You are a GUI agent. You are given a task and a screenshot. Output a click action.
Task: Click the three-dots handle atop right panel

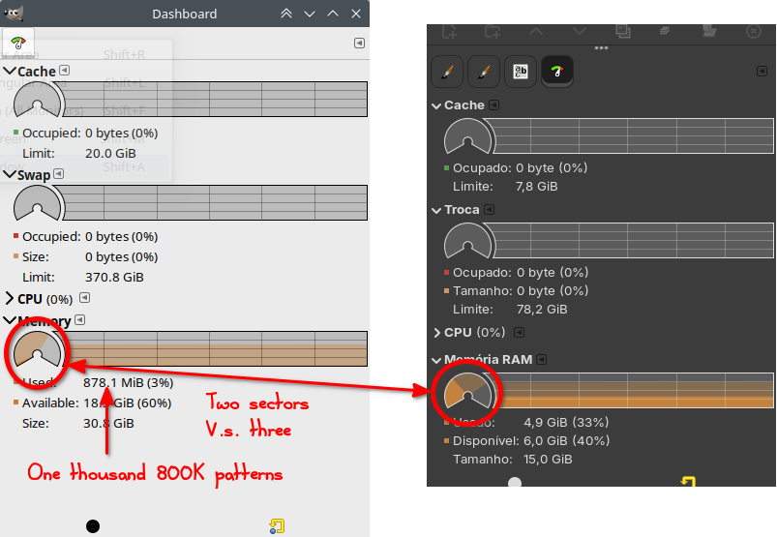tap(601, 48)
